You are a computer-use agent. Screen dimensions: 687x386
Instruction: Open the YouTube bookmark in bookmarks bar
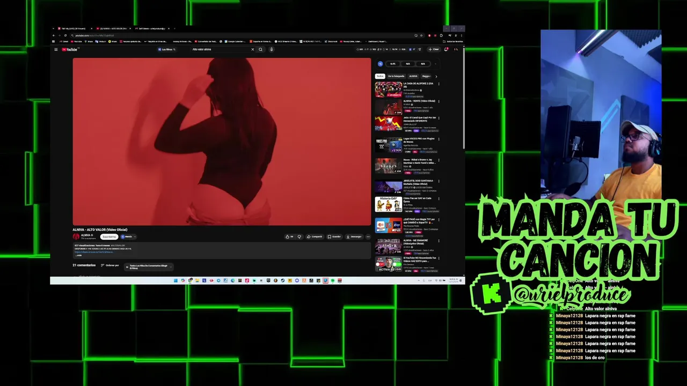[76, 41]
